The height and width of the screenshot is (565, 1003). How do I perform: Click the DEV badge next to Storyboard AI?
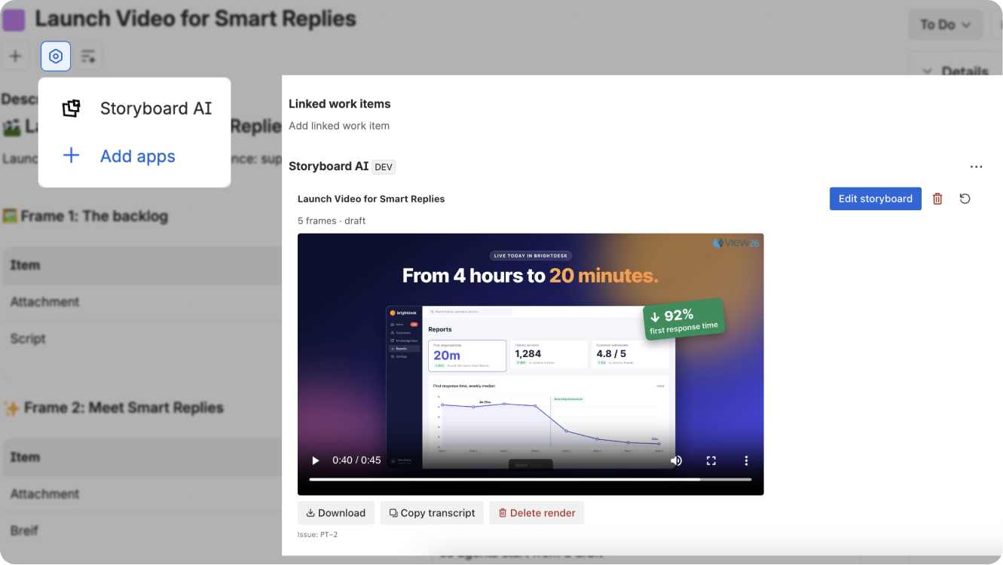pos(384,167)
